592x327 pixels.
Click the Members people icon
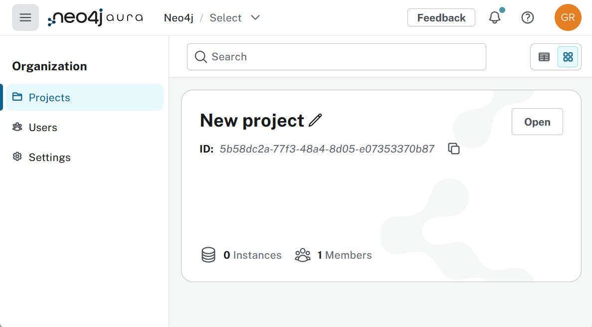point(303,255)
